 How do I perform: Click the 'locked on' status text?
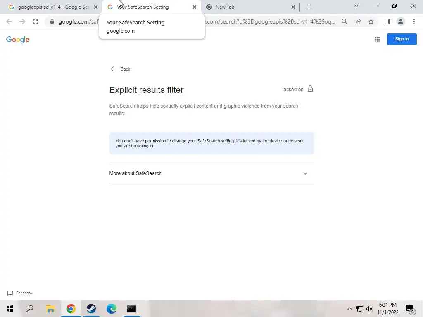pyautogui.click(x=293, y=90)
